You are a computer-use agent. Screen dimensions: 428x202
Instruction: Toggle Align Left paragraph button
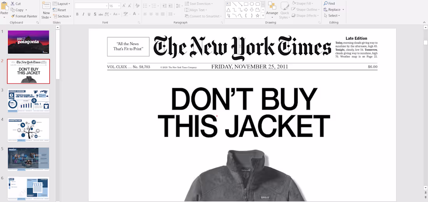(145, 14)
